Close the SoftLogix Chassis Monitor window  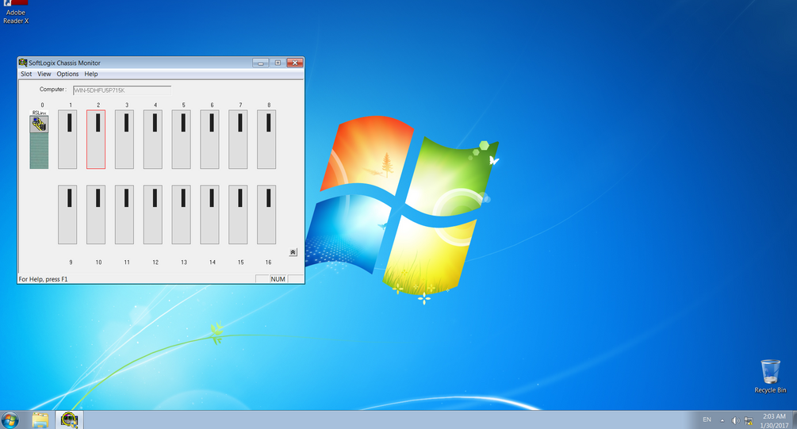point(295,63)
